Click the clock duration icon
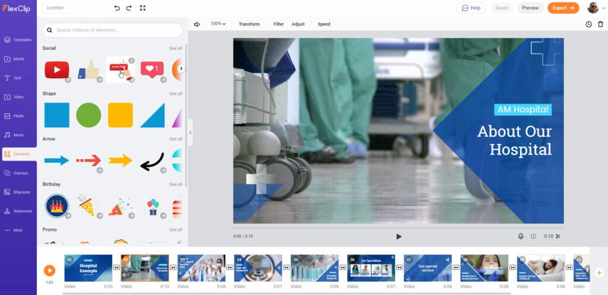Image resolution: width=608 pixels, height=295 pixels. (588, 24)
